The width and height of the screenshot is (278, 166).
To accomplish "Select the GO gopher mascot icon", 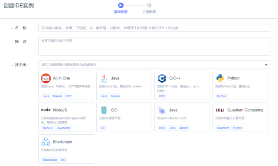I will [x=104, y=110].
